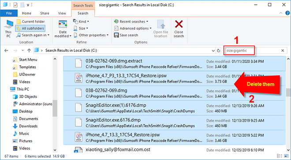Select xiaoting_sally@foxmail.com.ost file
This screenshot has width=291, height=160.
tap(174, 149)
